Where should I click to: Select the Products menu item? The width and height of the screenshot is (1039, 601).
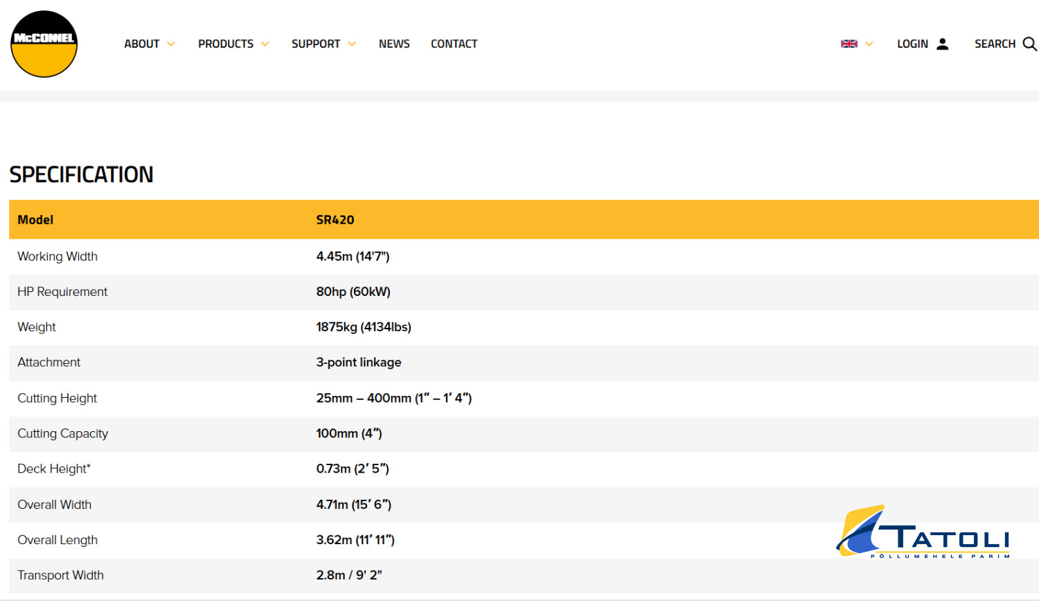[226, 44]
